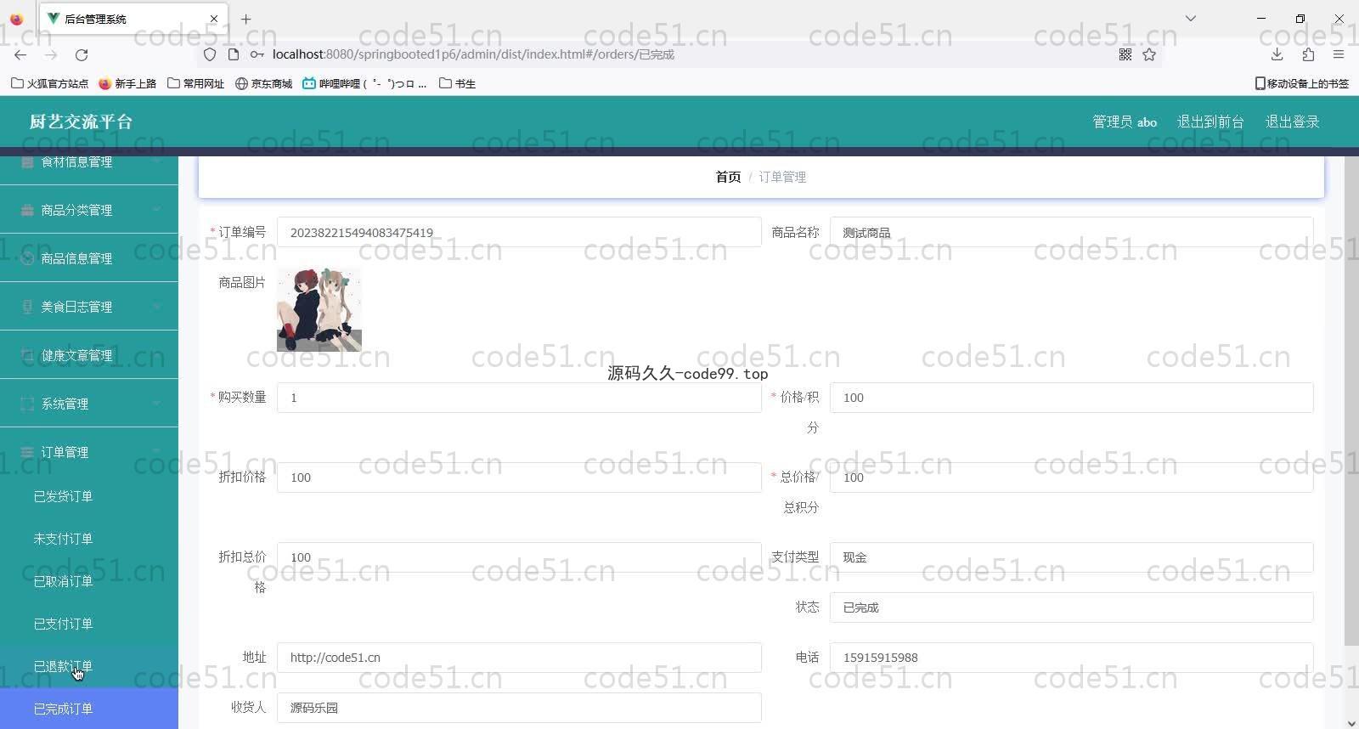Click the 收货人 input field
1359x729 pixels.
pos(519,708)
